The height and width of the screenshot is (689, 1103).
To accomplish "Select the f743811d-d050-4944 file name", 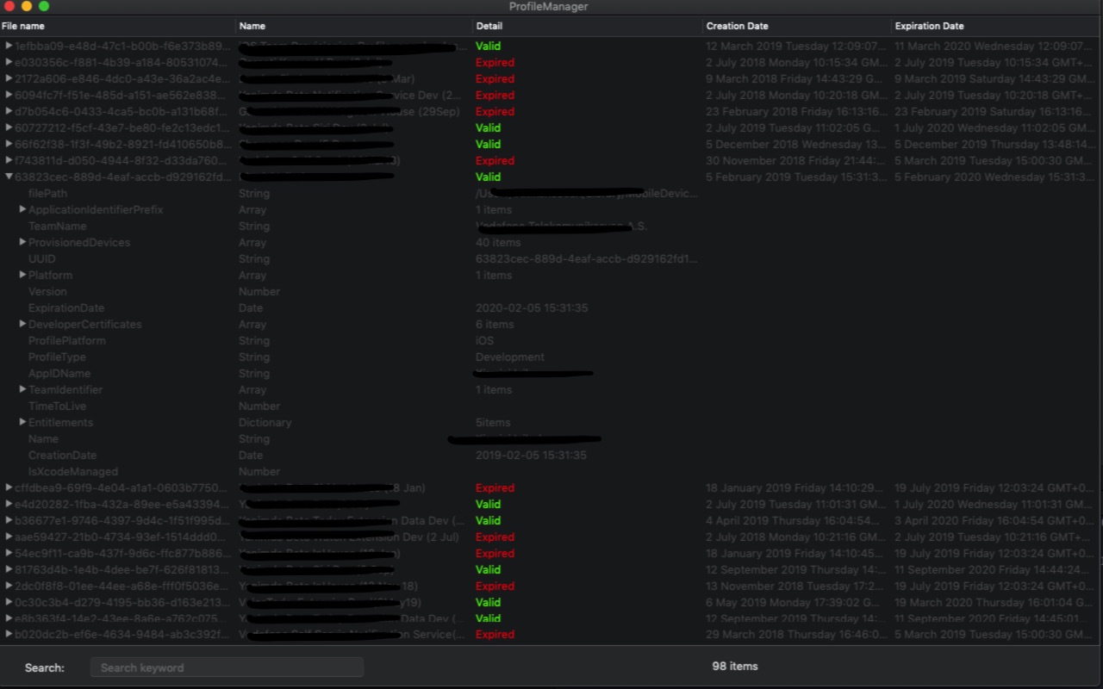I will (122, 160).
